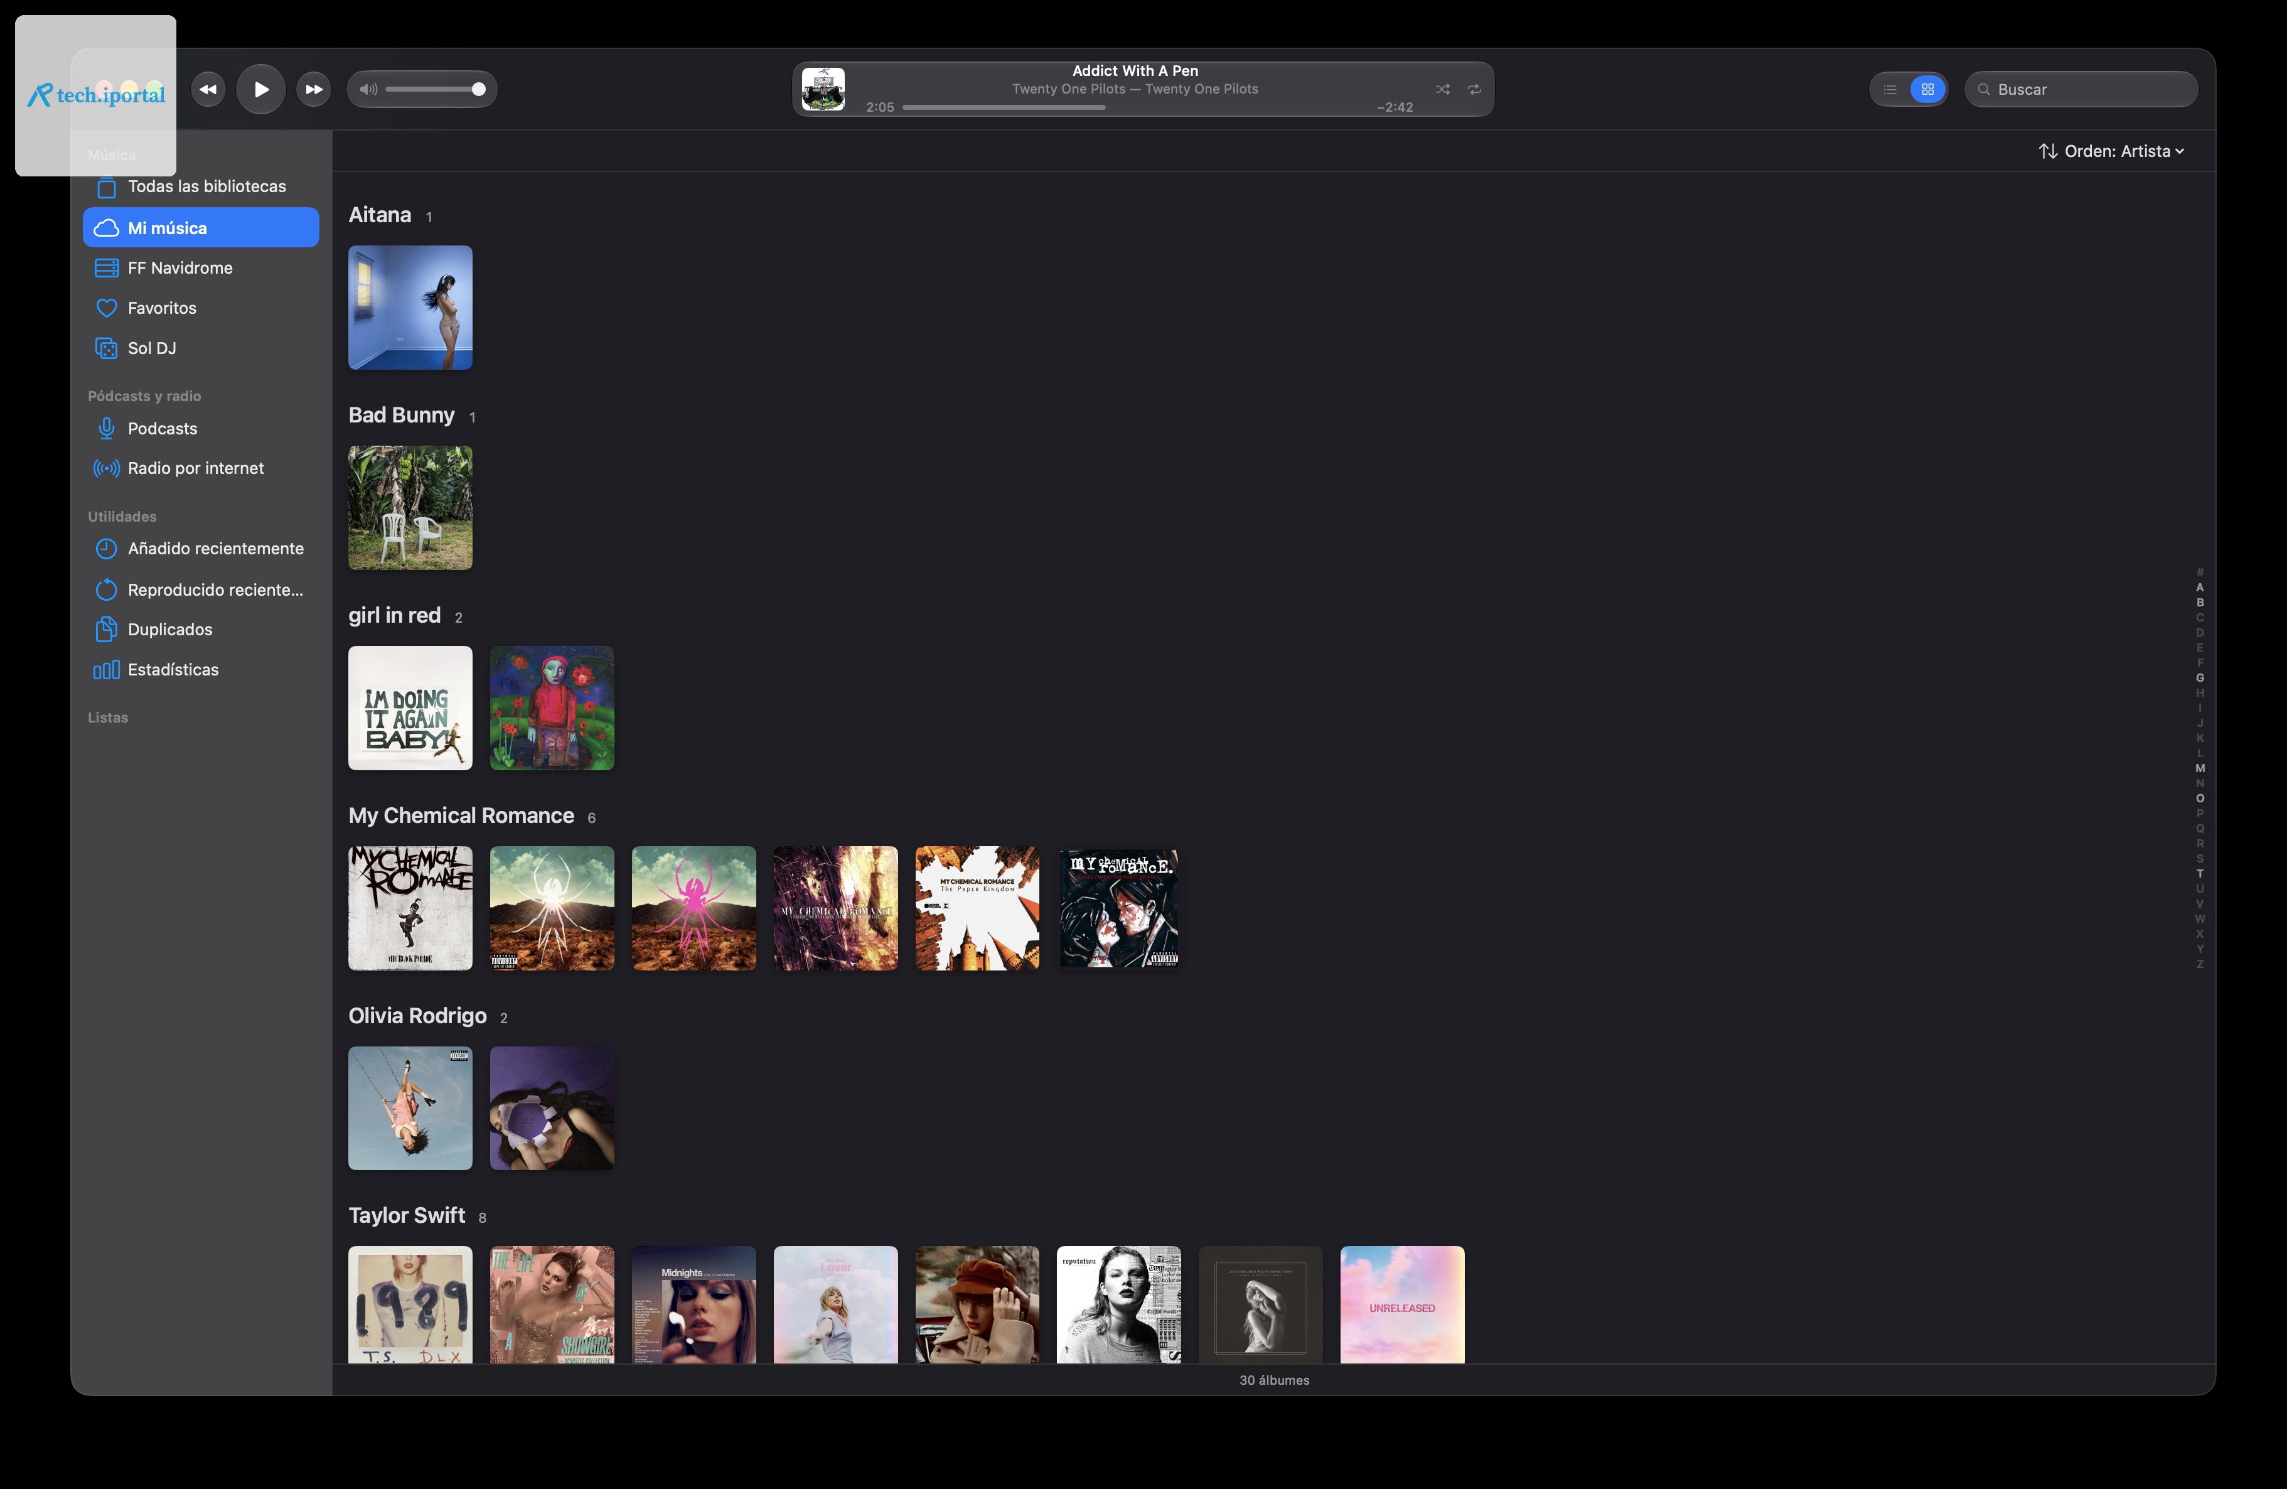Open Bad Bunny's plastic chairs album
2287x1489 pixels.
click(410, 508)
